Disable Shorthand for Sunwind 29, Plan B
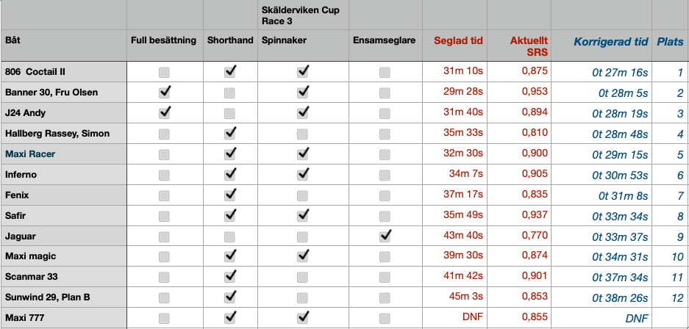 click(230, 297)
